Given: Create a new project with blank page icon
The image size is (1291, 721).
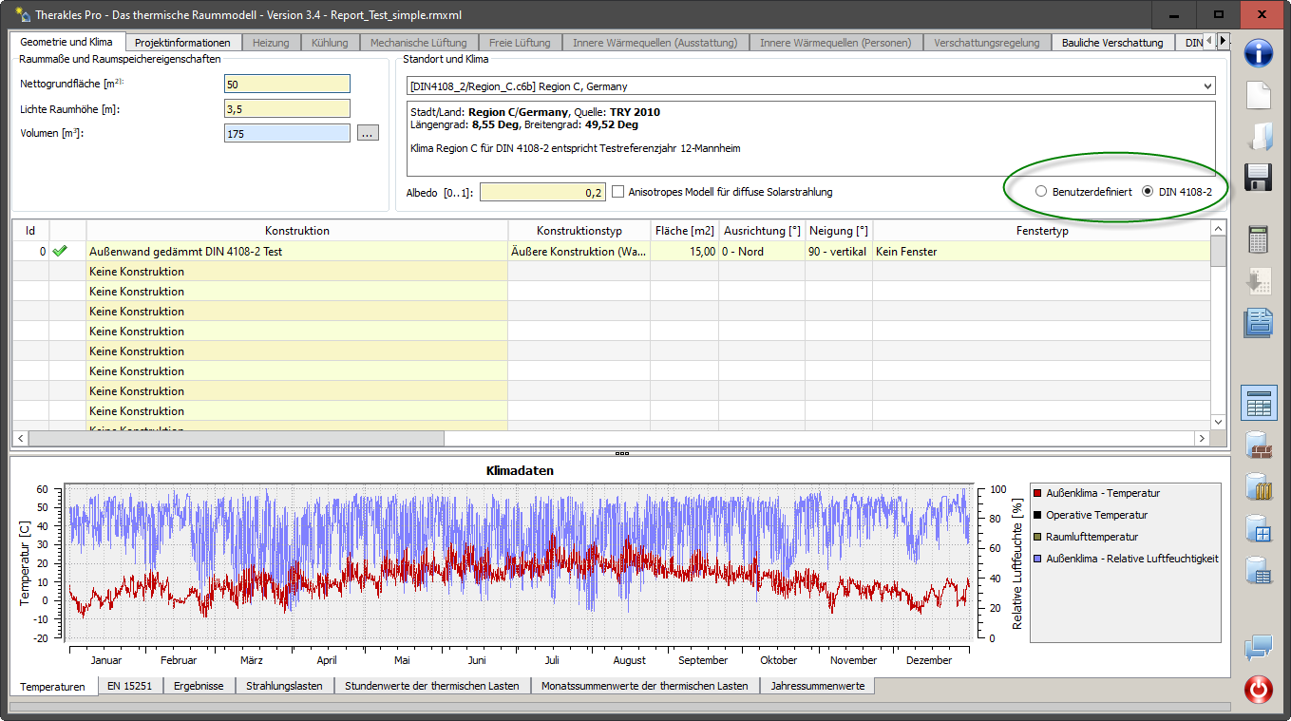Looking at the screenshot, I should coord(1259,95).
